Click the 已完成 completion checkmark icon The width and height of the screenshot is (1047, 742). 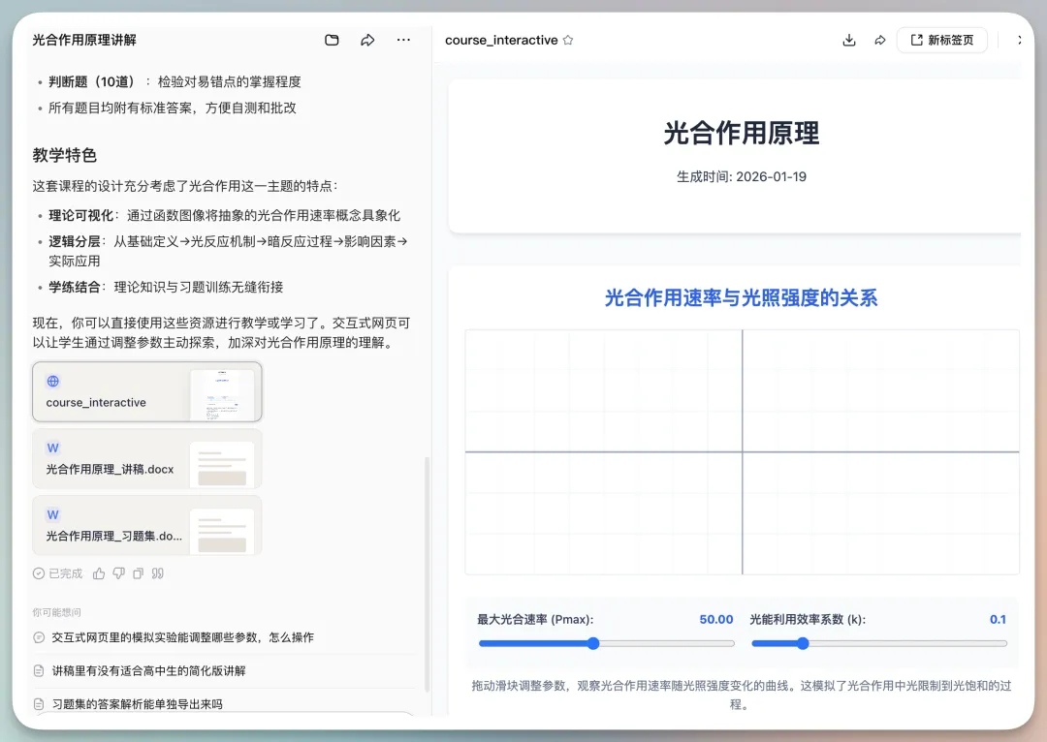pos(41,573)
